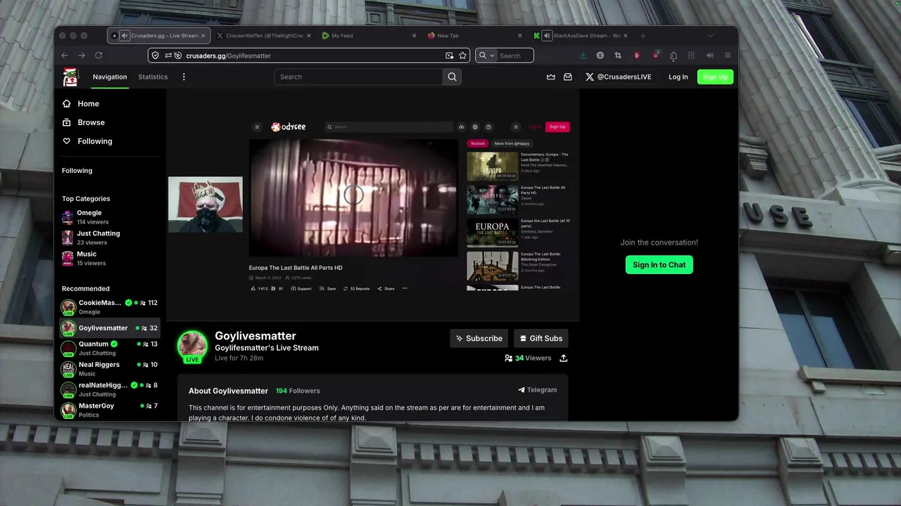Viewport: 901px width, 506px height.
Task: Click the Log In button
Action: pyautogui.click(x=678, y=77)
